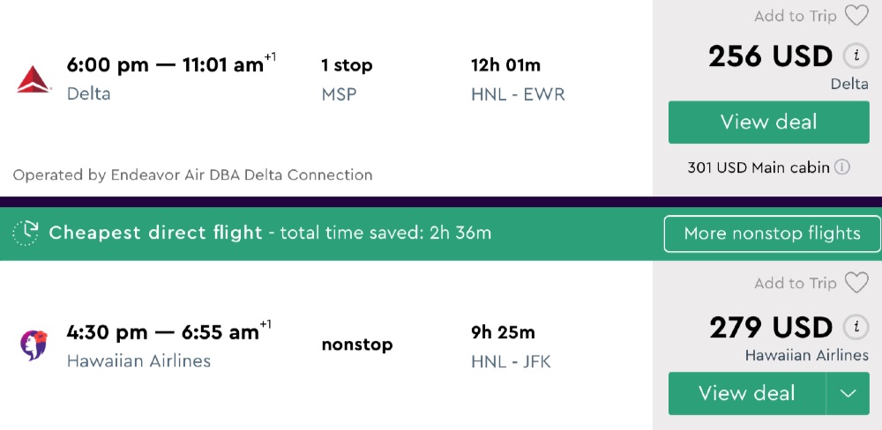Click Add to Trip on Hawaiian flight
The height and width of the screenshot is (430, 882).
796,283
